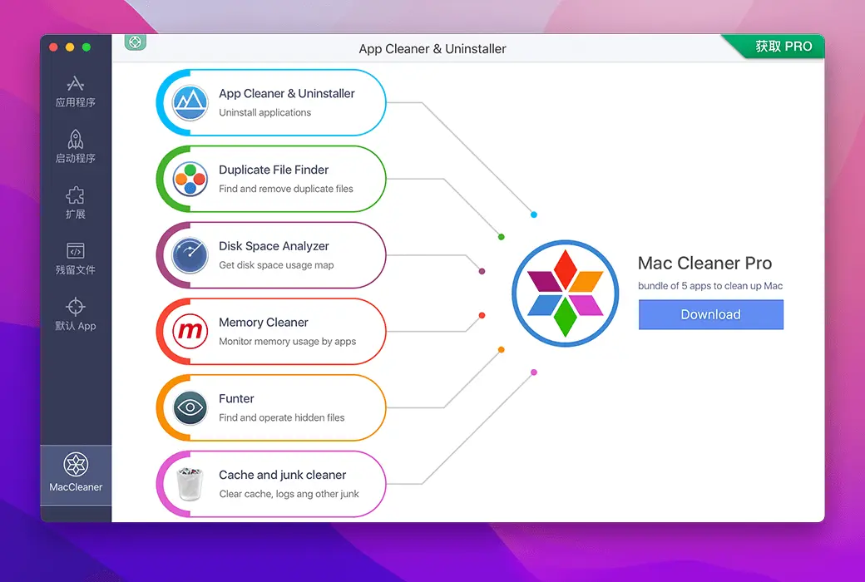The width and height of the screenshot is (865, 582).
Task: Click the Memory Cleaner red m icon
Action: (x=190, y=331)
